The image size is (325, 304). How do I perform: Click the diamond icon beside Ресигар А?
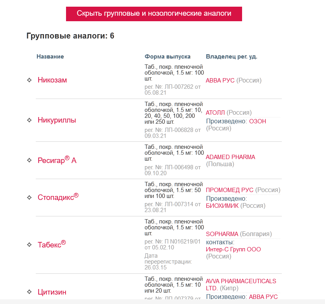[29, 160]
